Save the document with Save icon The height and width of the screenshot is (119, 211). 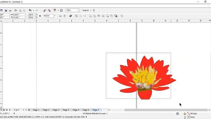pyautogui.click(x=6, y=10)
